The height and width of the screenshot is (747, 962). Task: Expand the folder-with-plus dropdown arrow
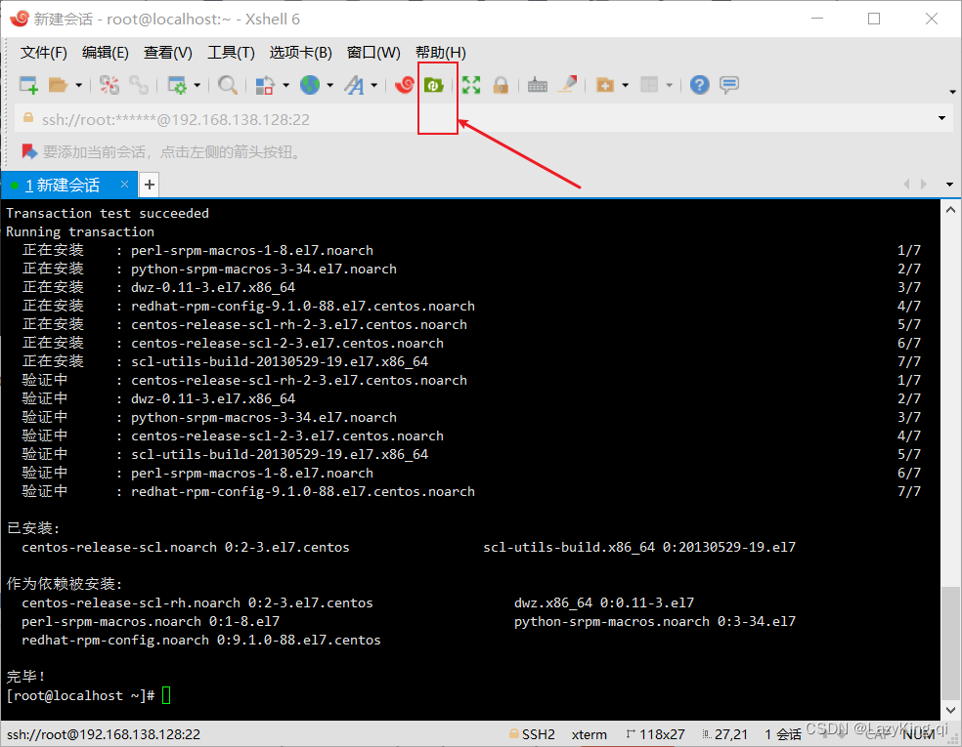tap(625, 85)
